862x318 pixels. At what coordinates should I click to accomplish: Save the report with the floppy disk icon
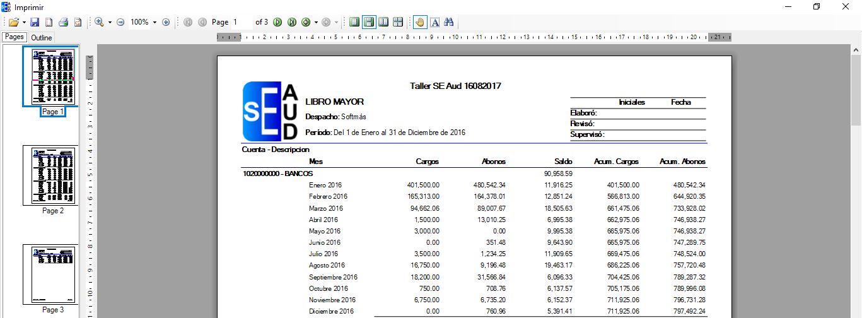36,22
